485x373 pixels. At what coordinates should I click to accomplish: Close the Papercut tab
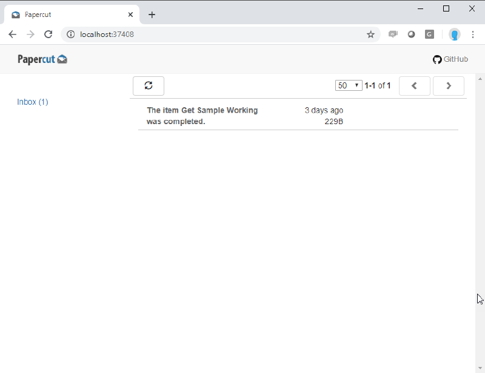click(x=130, y=15)
